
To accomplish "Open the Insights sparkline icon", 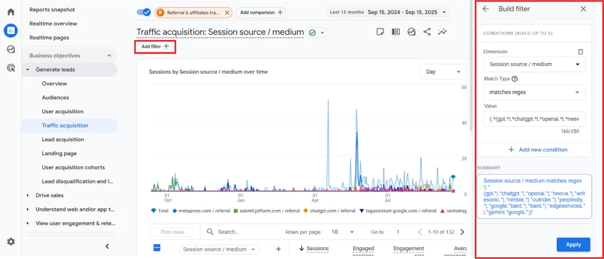I will click(442, 32).
